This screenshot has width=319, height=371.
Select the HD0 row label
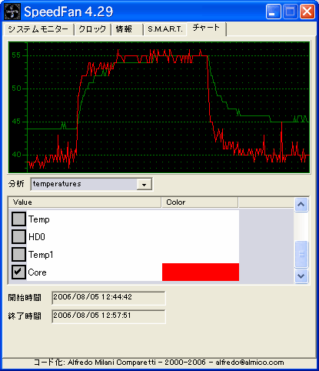(37, 237)
